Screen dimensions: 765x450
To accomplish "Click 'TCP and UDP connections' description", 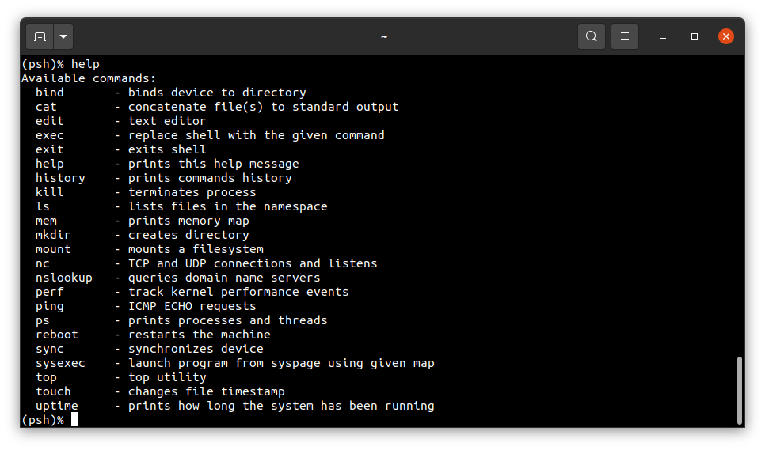I will (210, 263).
